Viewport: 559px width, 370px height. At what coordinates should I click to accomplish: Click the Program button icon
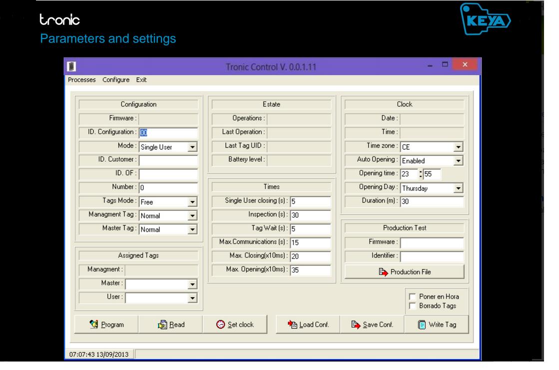[93, 325]
